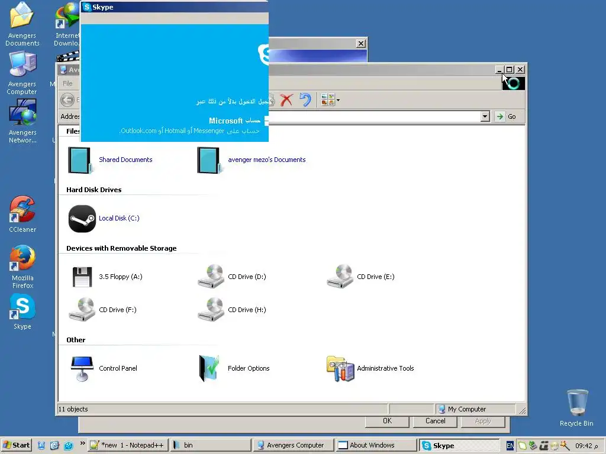Viewport: 606px width, 454px height.
Task: Click the Cancel button in dialog behind
Action: click(435, 421)
